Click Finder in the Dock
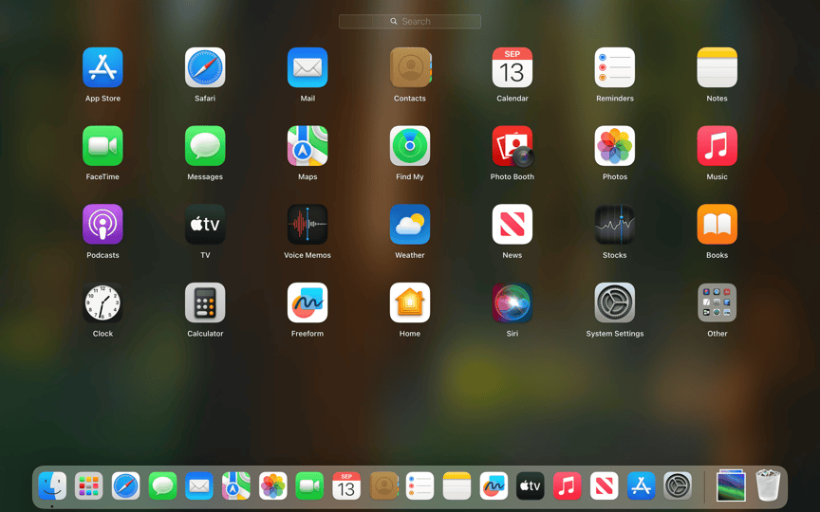The width and height of the screenshot is (820, 512). (x=52, y=485)
